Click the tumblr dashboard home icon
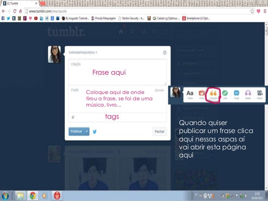 click(x=121, y=31)
